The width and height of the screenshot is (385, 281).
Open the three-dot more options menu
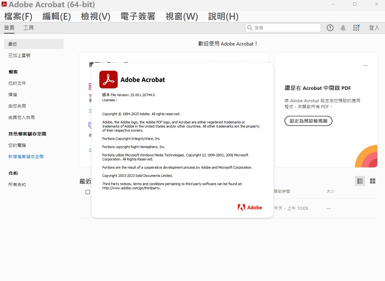(x=365, y=66)
